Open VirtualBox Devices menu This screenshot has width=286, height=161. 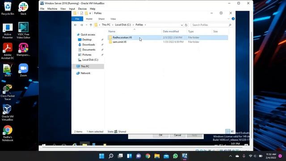click(82, 9)
